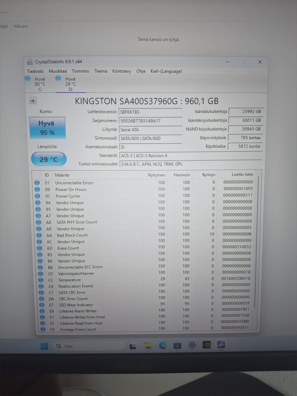Click the Standardi field ACS-3

tap(191, 156)
